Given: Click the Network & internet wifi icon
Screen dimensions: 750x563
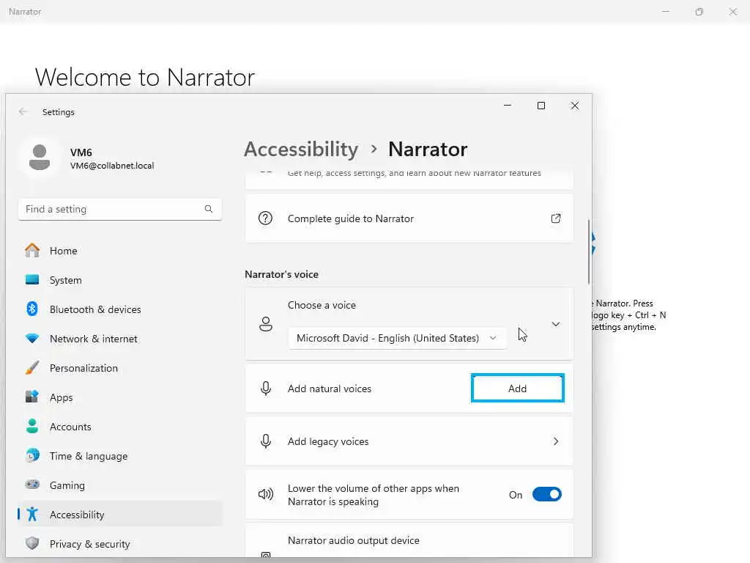Looking at the screenshot, I should click(32, 339).
